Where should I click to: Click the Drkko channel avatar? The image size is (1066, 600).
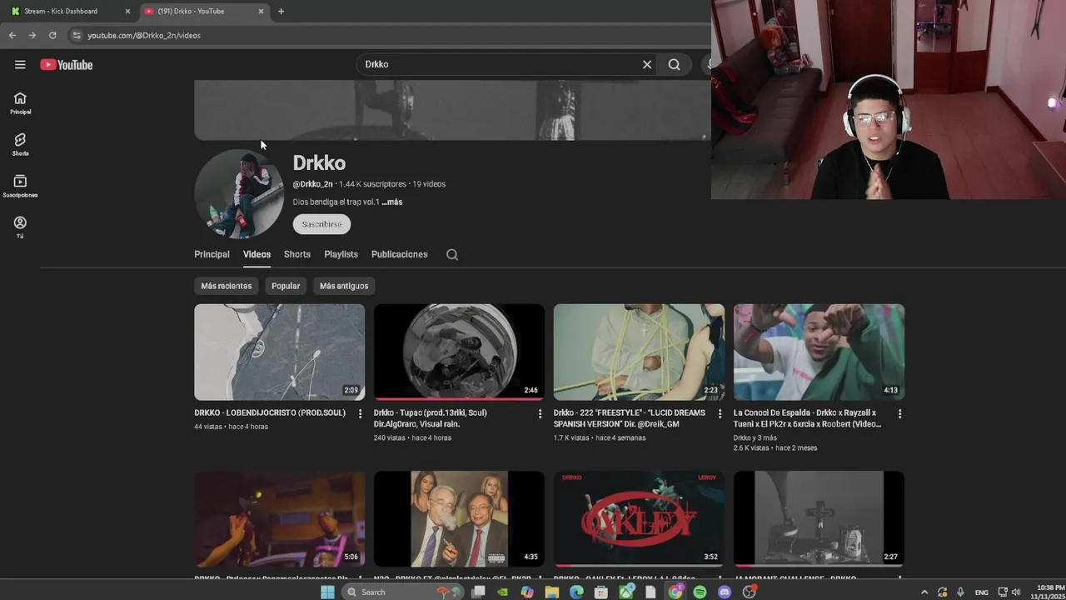[239, 194]
